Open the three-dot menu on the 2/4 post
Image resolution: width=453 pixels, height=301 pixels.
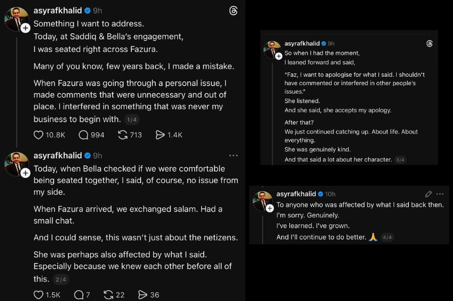(x=233, y=155)
